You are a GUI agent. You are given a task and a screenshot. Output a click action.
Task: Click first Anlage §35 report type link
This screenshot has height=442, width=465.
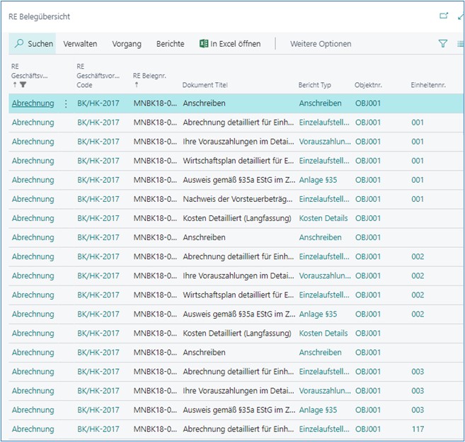coord(318,180)
